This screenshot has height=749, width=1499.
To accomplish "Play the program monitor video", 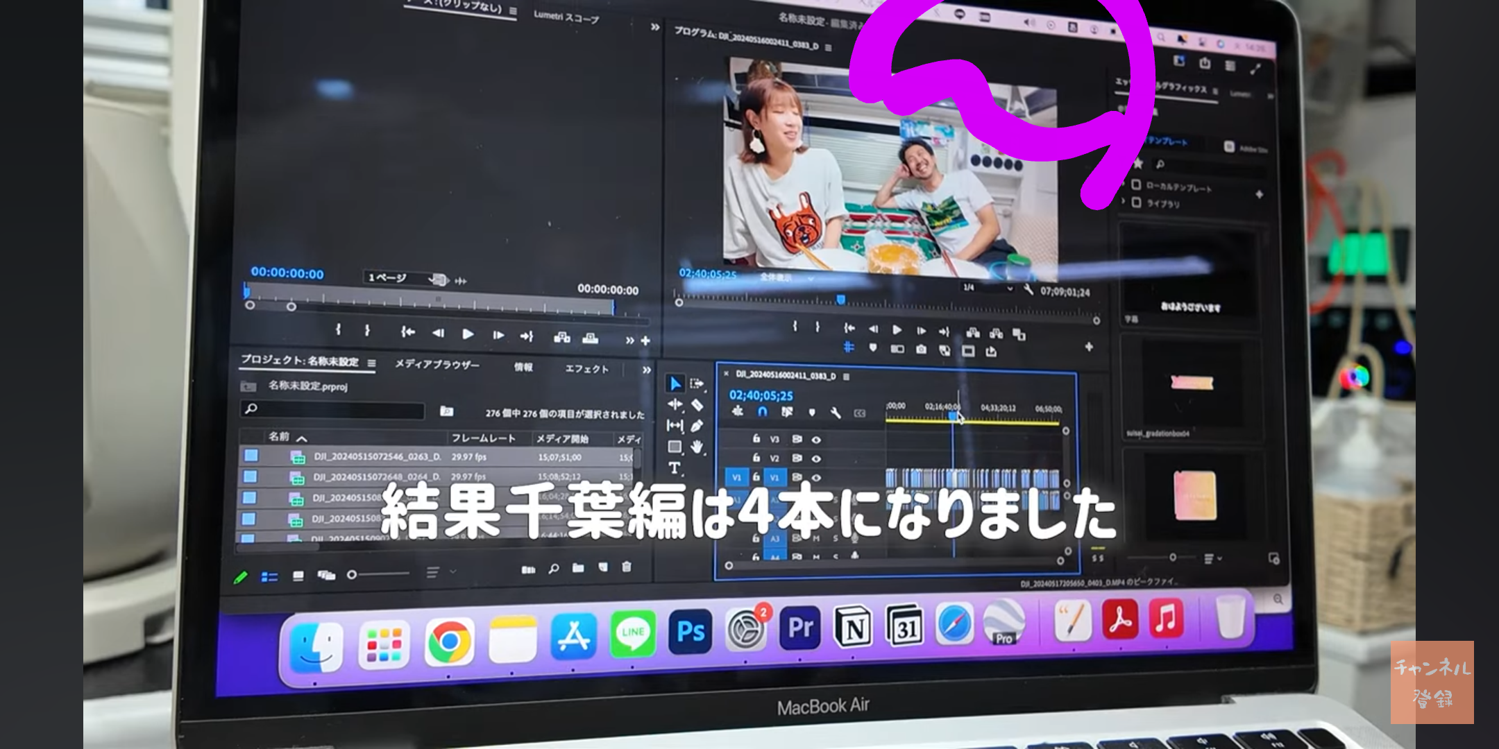I will (897, 329).
